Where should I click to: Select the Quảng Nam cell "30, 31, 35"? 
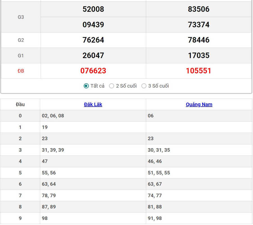[159, 150]
